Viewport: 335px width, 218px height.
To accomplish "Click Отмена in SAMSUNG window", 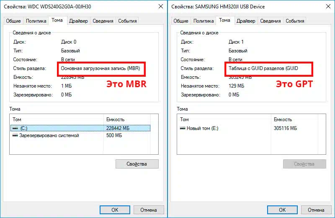I will 316,210.
